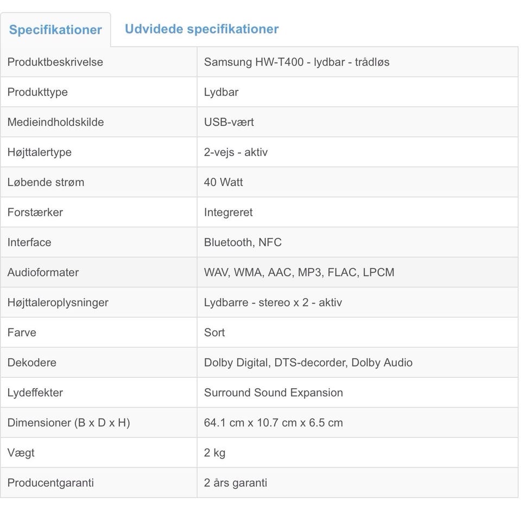Click the 2 kg weight value
This screenshot has height=515, width=521.
click(x=214, y=453)
